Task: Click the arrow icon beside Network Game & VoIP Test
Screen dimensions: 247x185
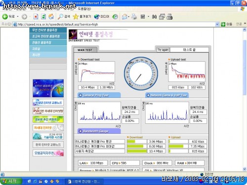Action: coord(148,95)
